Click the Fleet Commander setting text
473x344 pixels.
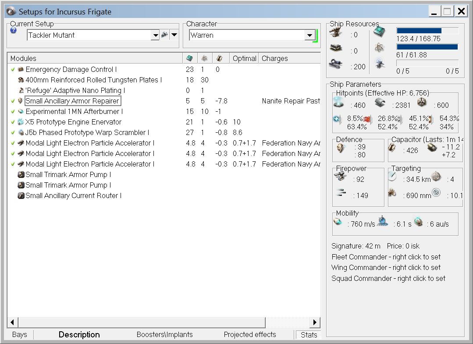[386, 257]
